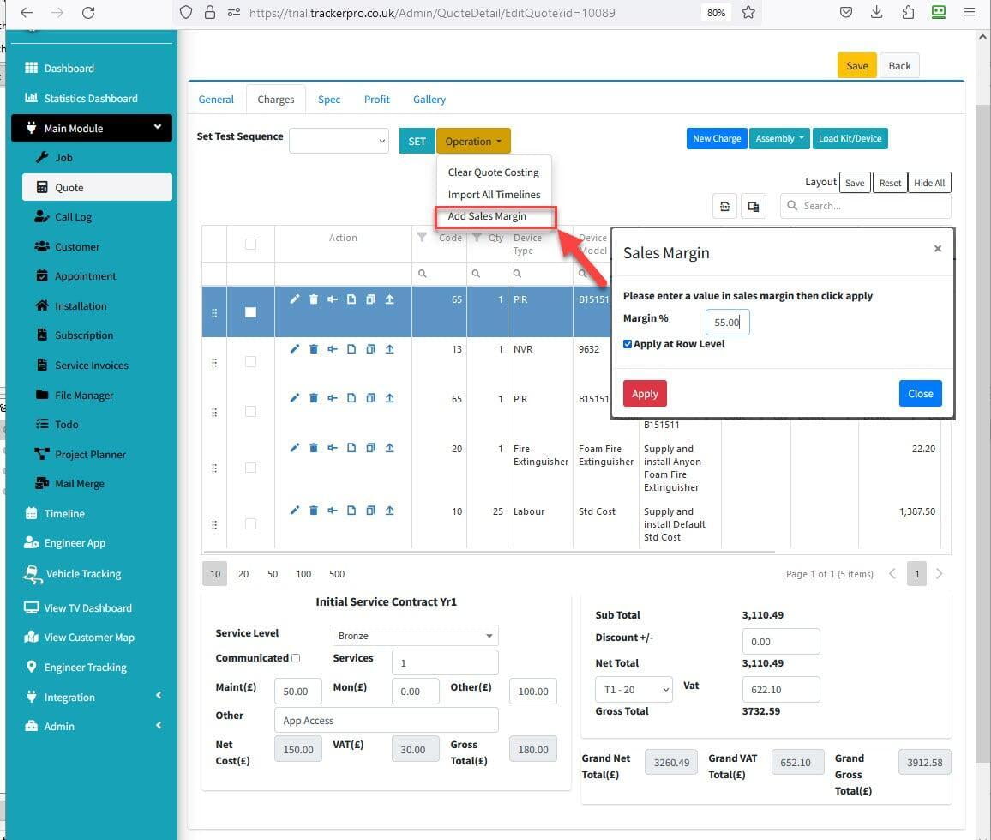Expand the Service Level Bronze dropdown

point(415,636)
